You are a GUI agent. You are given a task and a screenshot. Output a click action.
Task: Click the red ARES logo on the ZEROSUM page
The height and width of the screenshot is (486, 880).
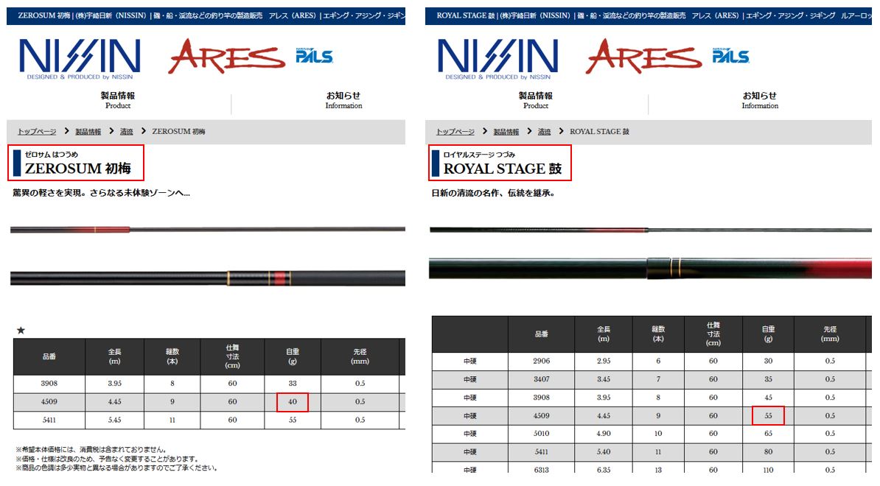pyautogui.click(x=227, y=56)
